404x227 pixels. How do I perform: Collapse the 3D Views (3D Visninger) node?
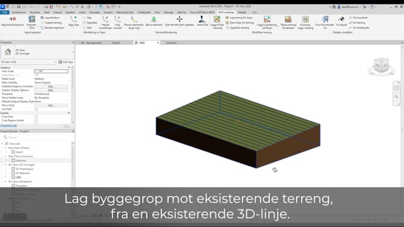click(6, 165)
